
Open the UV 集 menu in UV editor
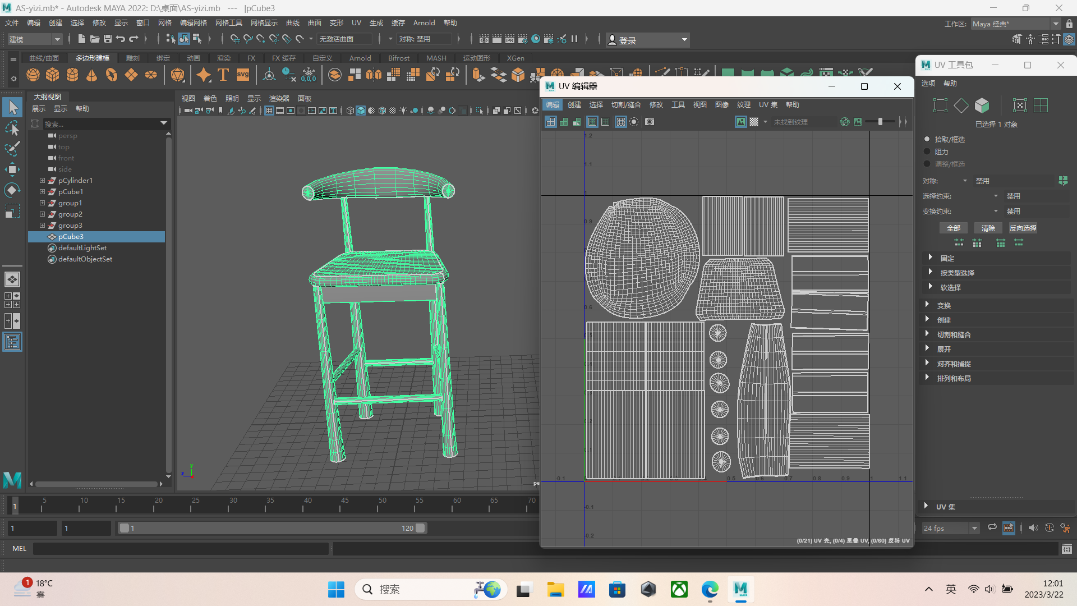768,104
